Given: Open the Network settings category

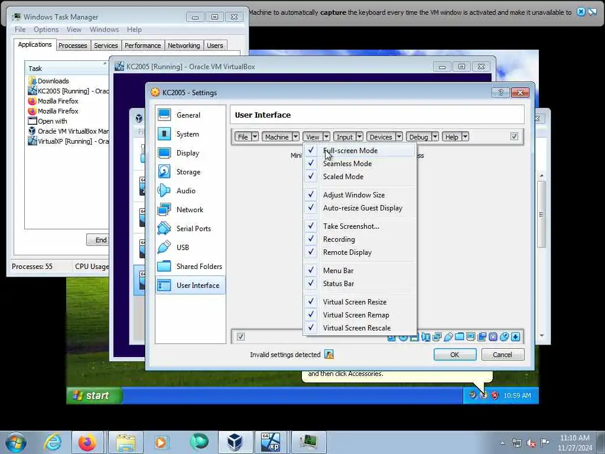Looking at the screenshot, I should coord(191,209).
